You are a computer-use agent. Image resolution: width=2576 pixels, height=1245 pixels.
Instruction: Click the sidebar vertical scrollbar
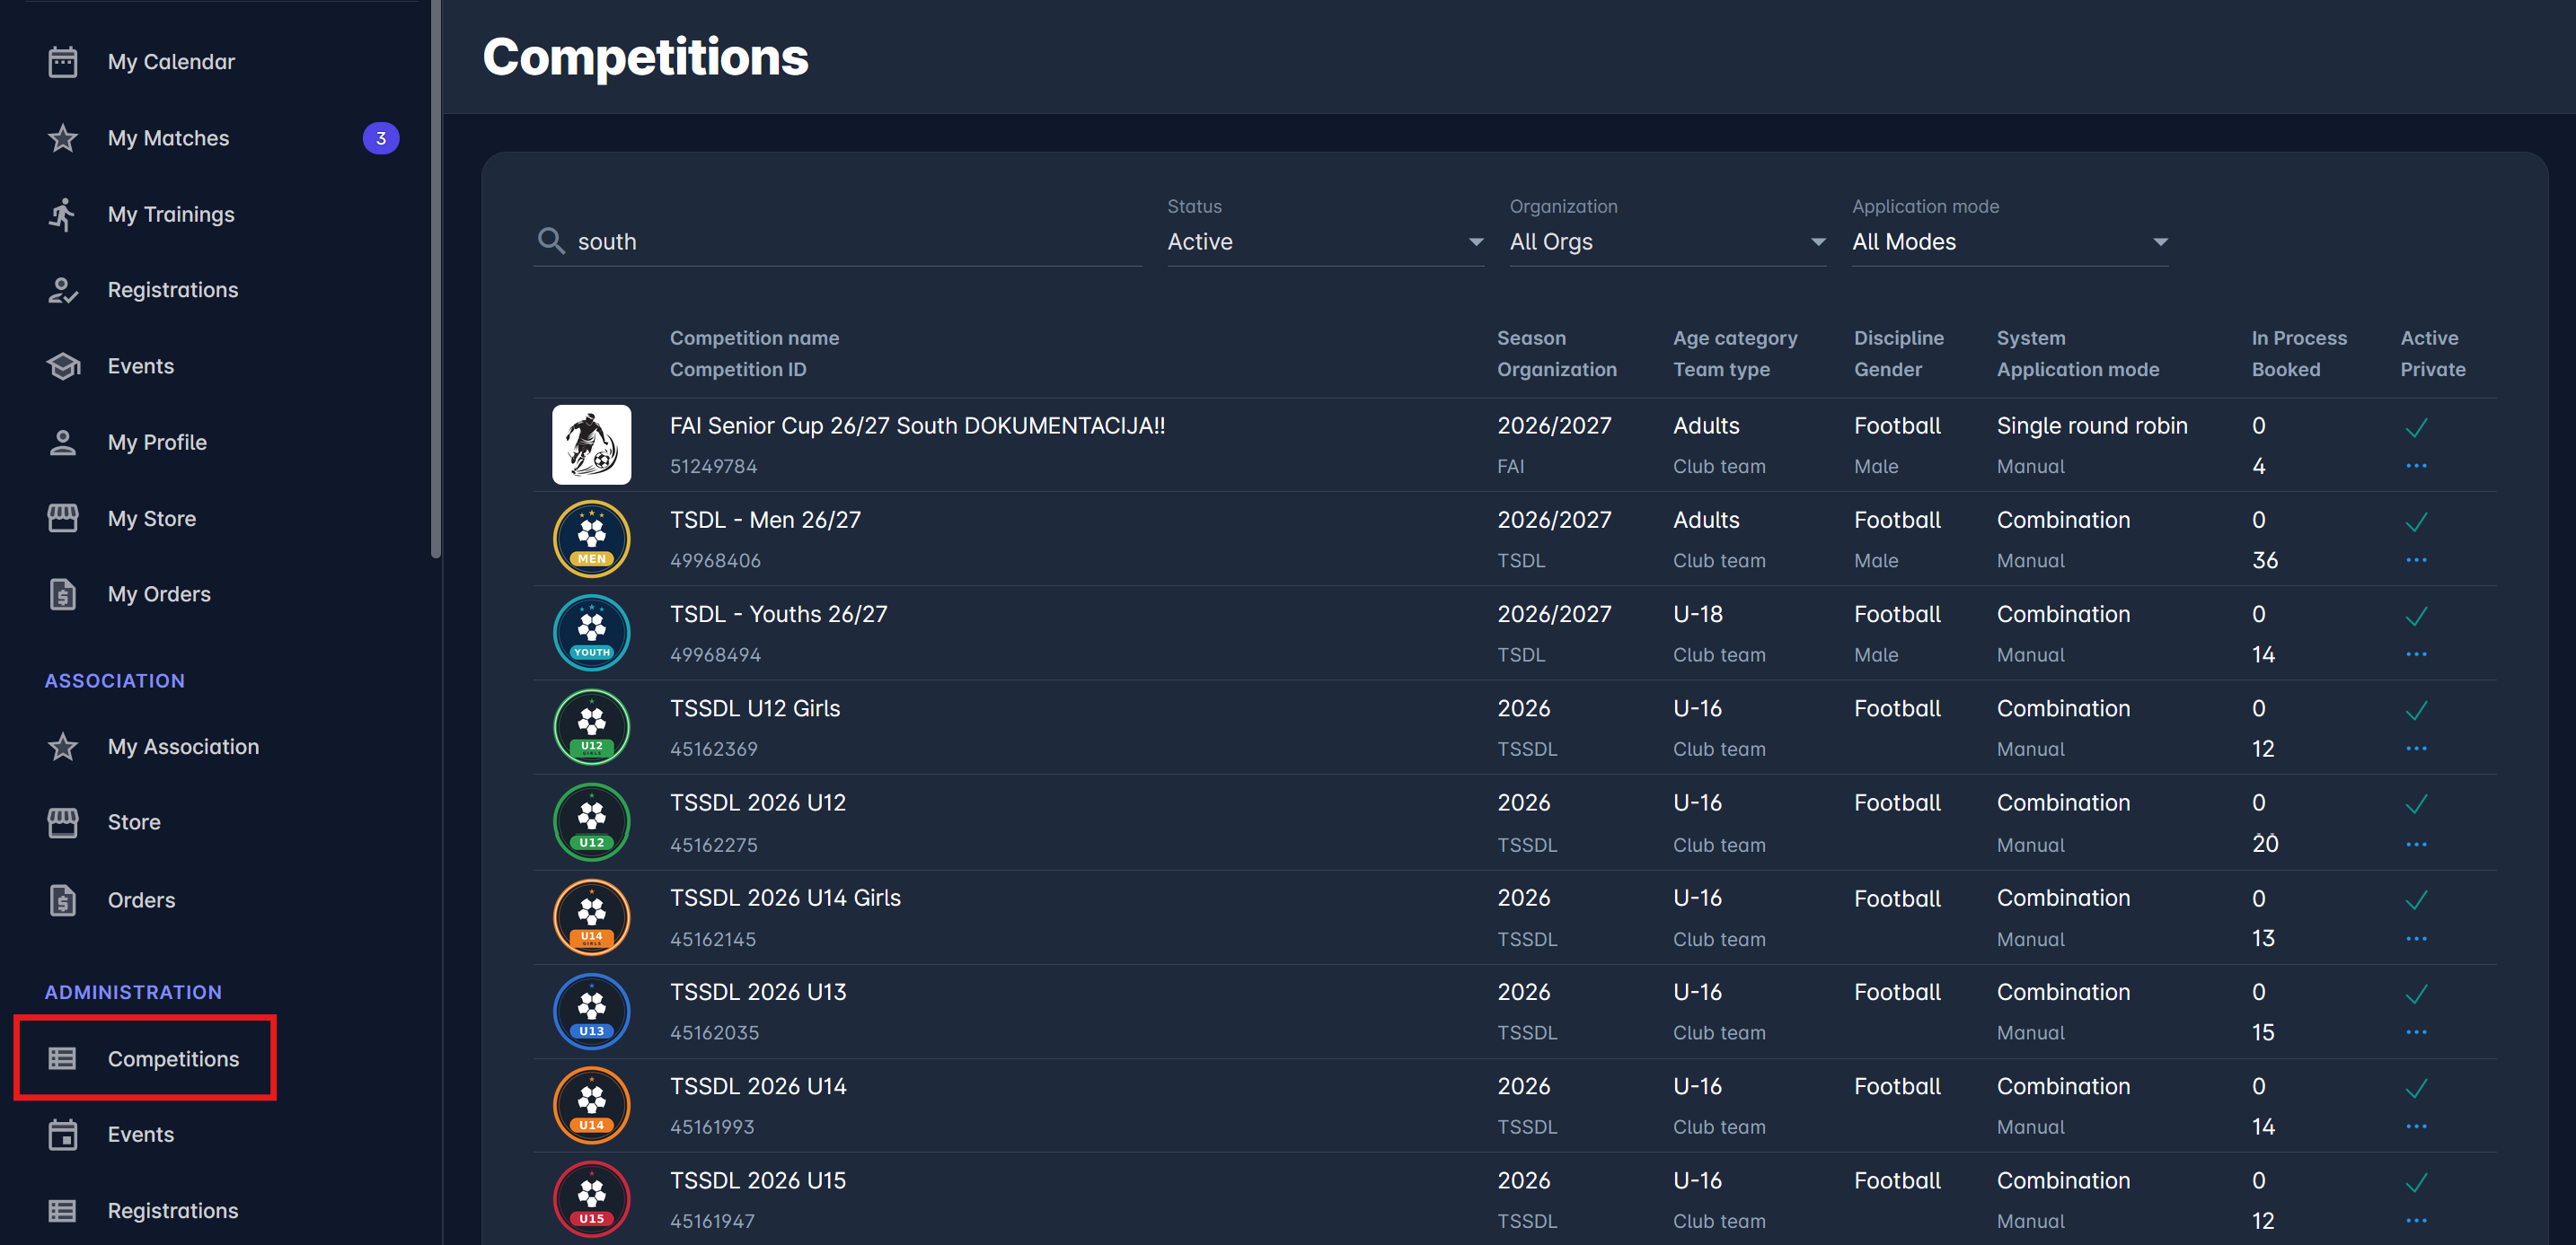435,279
